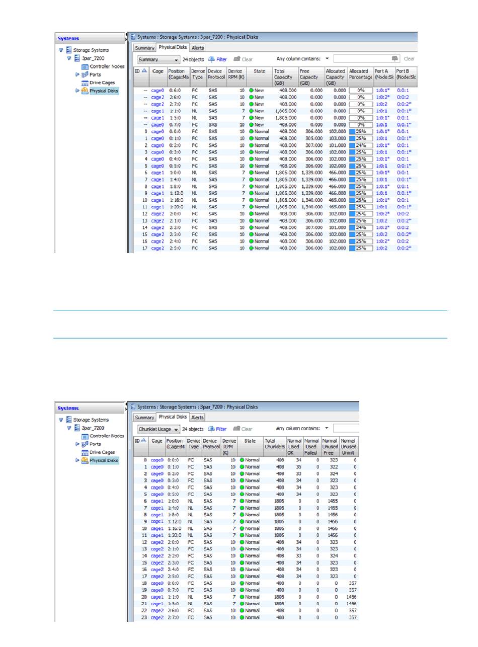Open 'Any column contains' dropdown arrow in Summary view
This screenshot has height=647, width=478.
pyautogui.click(x=327, y=58)
